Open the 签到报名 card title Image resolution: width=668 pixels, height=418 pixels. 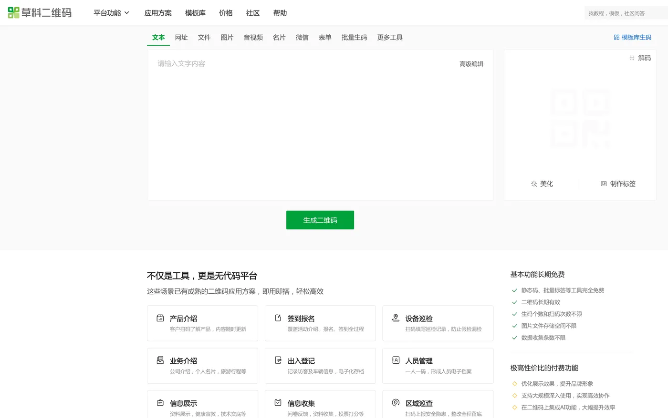click(x=301, y=318)
